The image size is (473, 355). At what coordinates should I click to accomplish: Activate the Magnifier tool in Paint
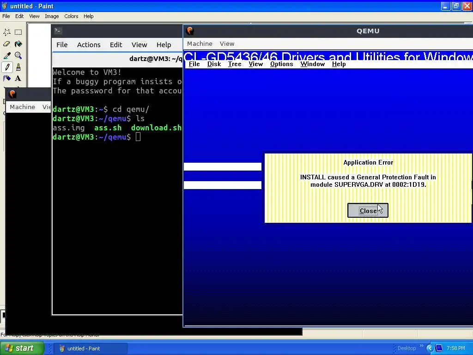tap(18, 55)
